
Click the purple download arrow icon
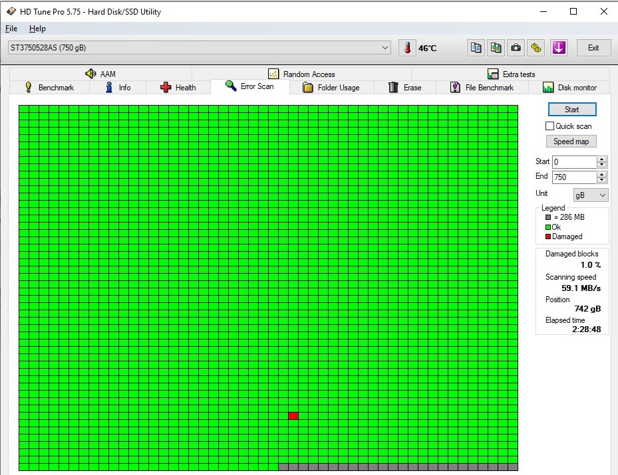pyautogui.click(x=559, y=48)
